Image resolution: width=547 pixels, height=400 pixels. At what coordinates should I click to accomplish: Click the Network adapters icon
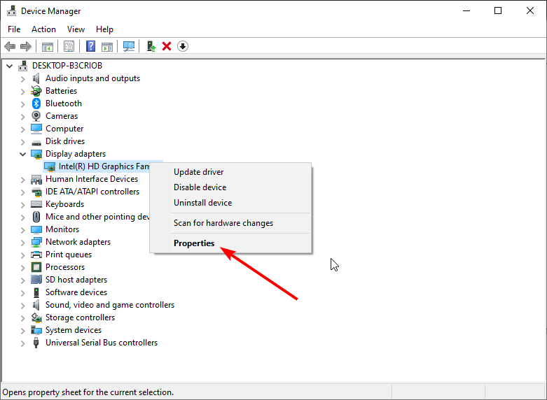click(x=36, y=242)
